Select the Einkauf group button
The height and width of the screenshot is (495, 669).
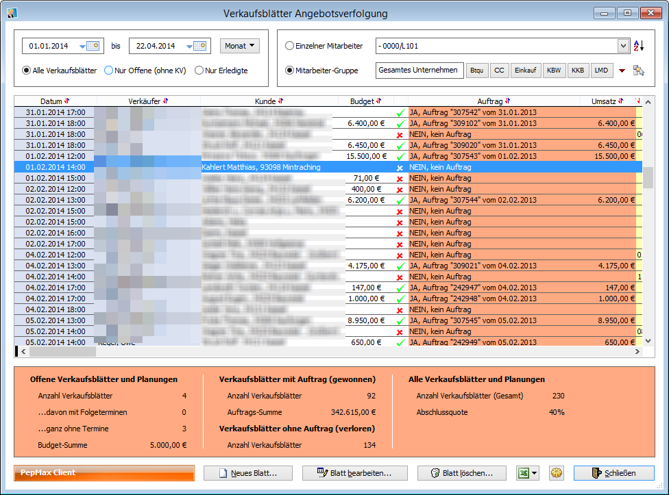click(x=525, y=71)
